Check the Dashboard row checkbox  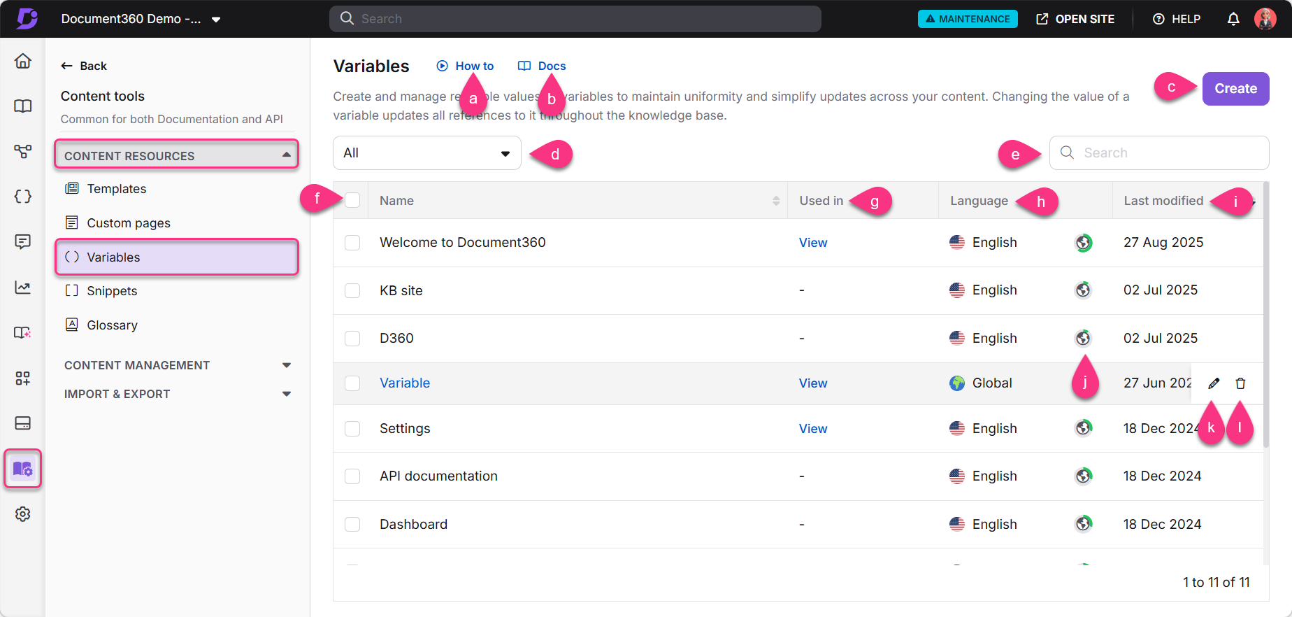(352, 525)
